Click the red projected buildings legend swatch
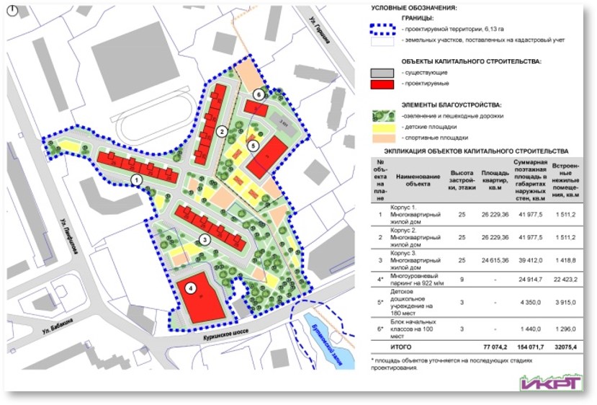597x405 pixels. (x=382, y=84)
